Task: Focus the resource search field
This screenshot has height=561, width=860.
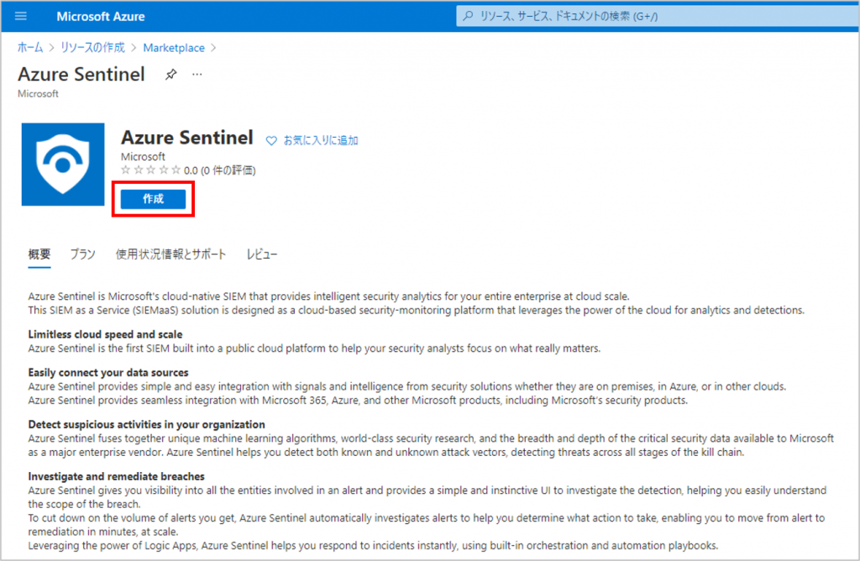Action: [657, 16]
